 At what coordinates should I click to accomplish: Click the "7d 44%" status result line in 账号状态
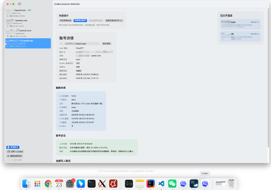coord(89,148)
